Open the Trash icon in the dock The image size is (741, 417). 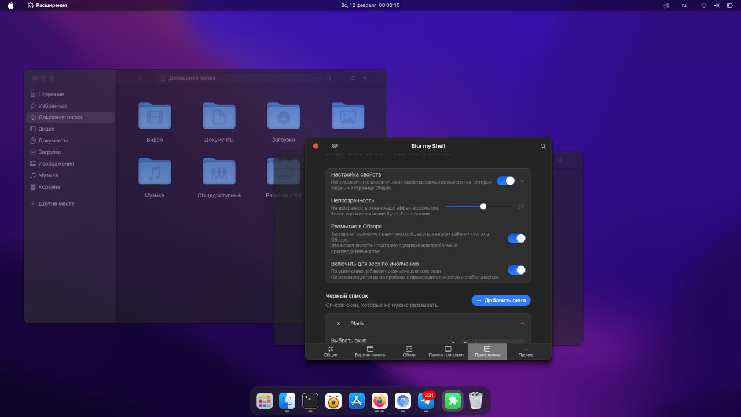click(476, 401)
